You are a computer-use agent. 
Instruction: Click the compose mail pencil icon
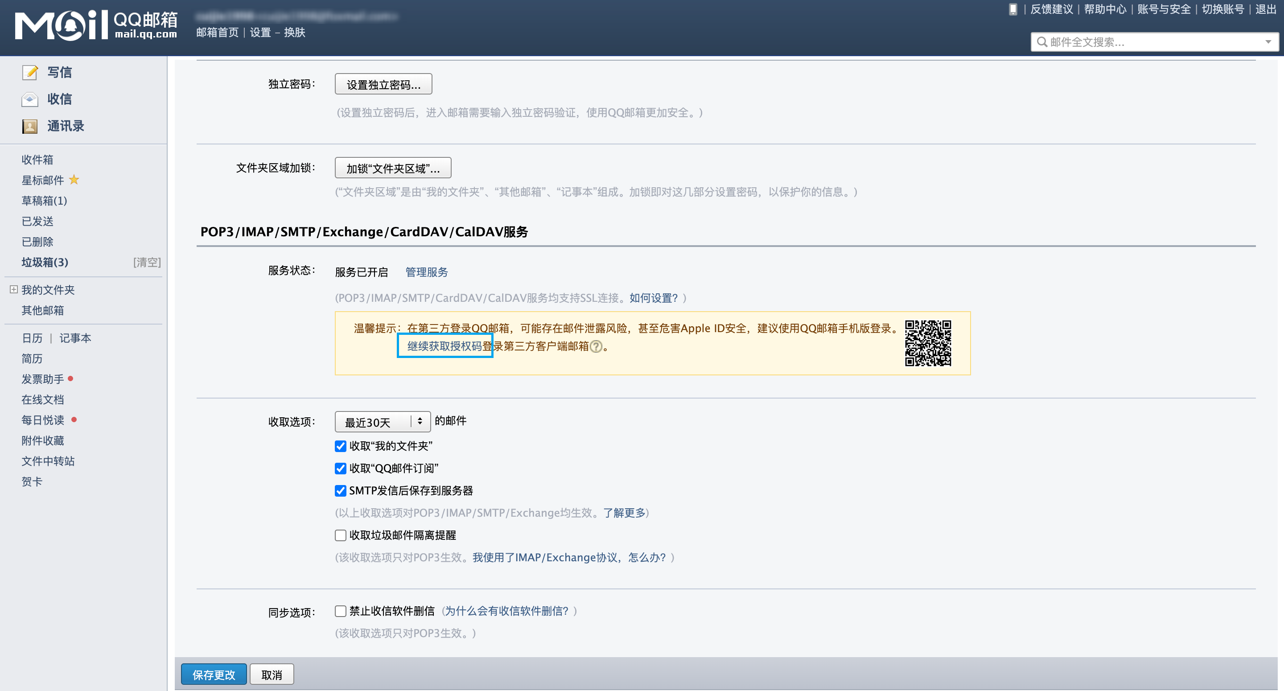(x=30, y=72)
